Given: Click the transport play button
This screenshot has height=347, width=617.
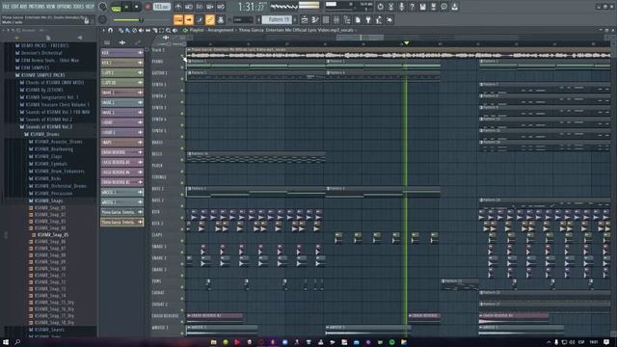Looking at the screenshot, I should click(x=126, y=7).
